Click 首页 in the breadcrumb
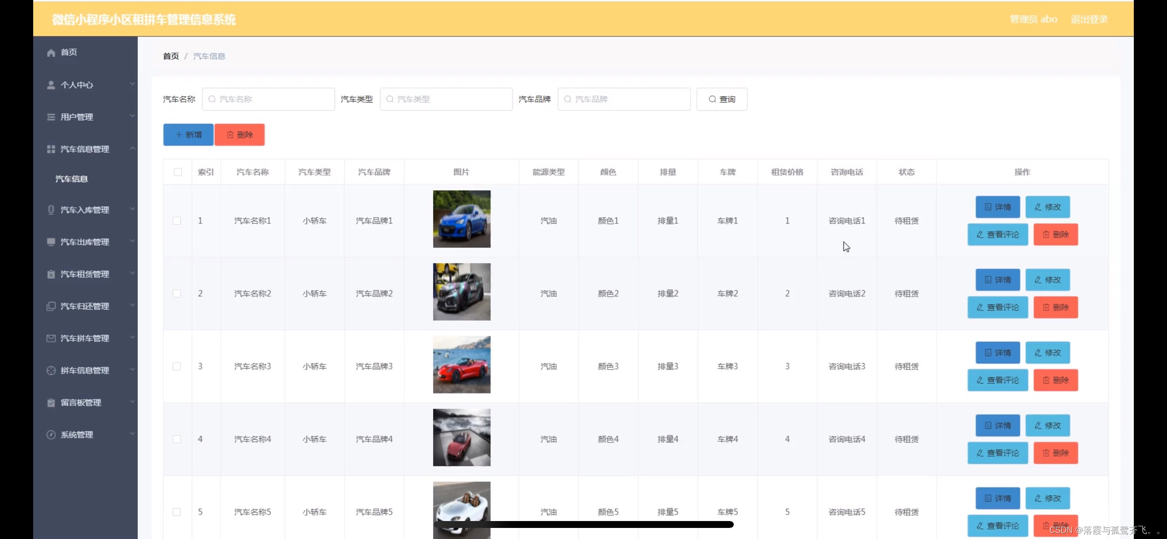This screenshot has height=539, width=1167. 171,56
